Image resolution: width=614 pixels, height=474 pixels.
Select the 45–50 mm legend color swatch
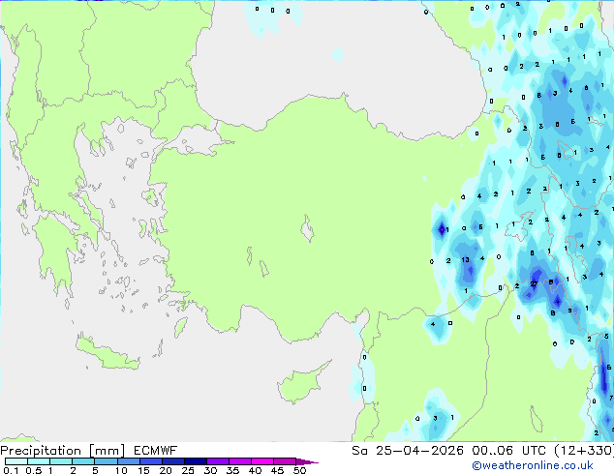pos(285,461)
